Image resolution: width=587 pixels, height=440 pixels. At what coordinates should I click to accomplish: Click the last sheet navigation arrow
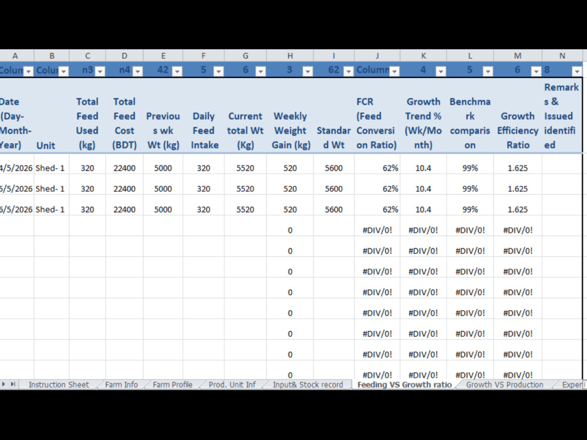13,384
